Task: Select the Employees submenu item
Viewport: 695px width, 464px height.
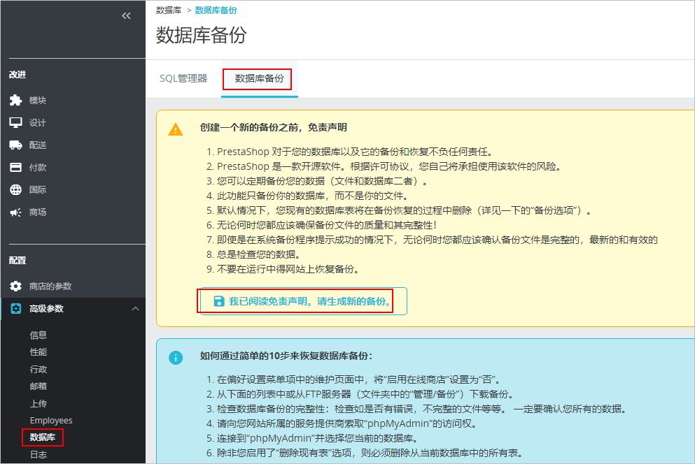Action: pos(51,421)
